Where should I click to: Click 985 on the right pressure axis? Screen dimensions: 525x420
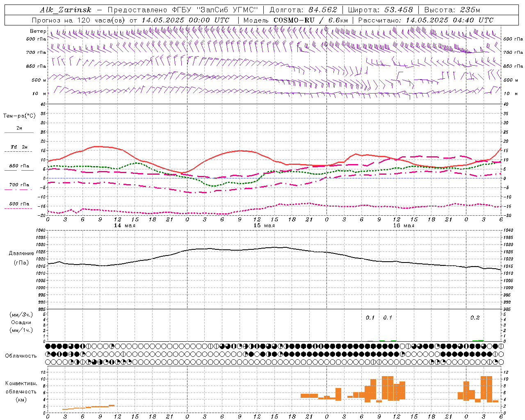507,309
